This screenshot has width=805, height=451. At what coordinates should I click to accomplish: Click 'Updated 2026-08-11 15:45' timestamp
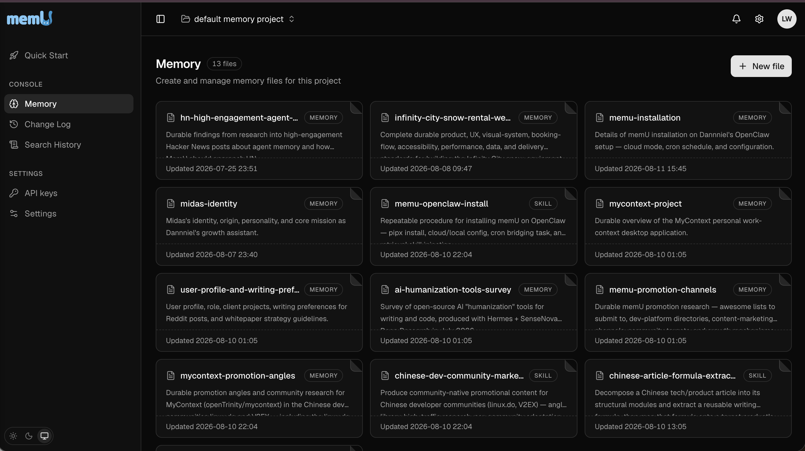click(640, 168)
